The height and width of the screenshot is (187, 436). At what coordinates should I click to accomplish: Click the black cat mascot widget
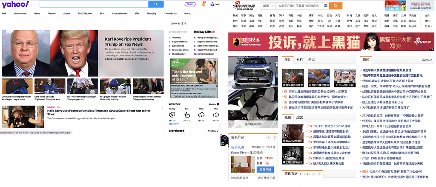[224, 140]
